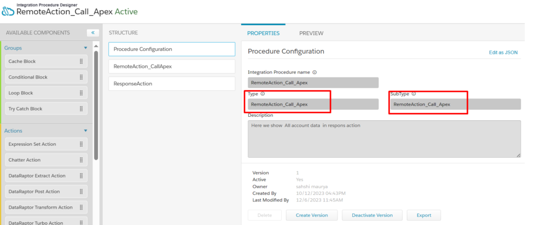Grab the Try Catch Block drag handle
The image size is (560, 225).
(x=81, y=108)
